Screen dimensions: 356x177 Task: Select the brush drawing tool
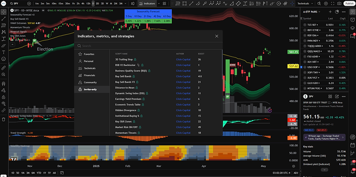pos(4,46)
